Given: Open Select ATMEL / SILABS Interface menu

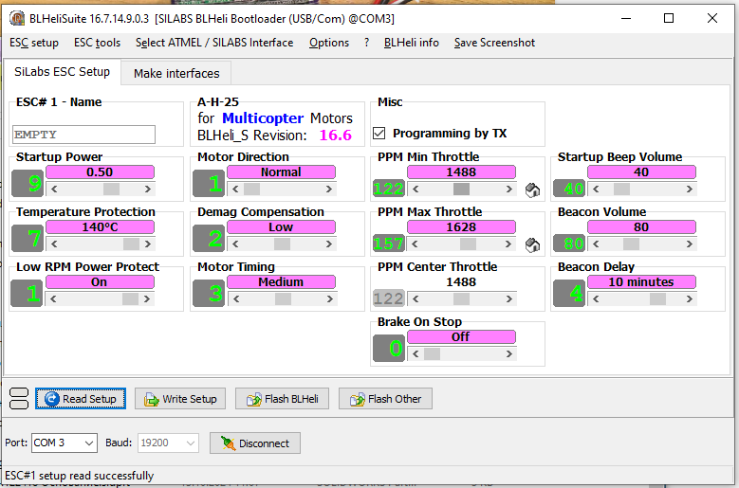Looking at the screenshot, I should tap(214, 43).
